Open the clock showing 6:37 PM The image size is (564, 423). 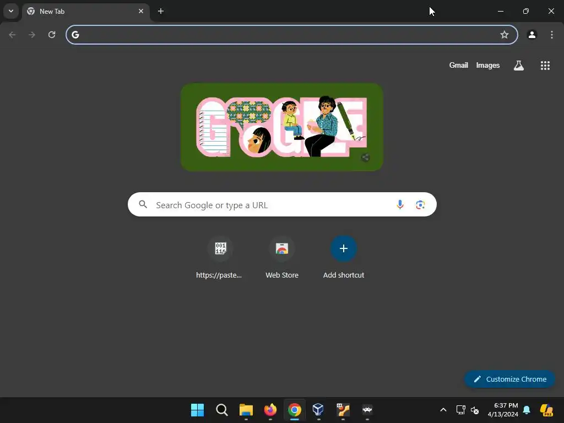pos(503,410)
